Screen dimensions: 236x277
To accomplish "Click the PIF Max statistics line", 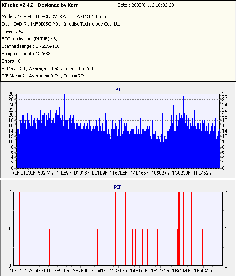I will tap(44, 76).
